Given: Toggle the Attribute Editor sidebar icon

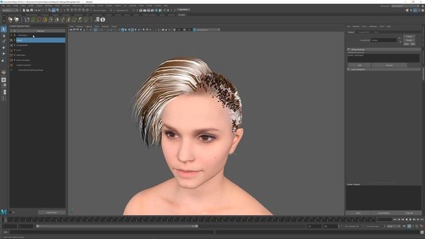Looking at the screenshot, I should tap(414, 10).
